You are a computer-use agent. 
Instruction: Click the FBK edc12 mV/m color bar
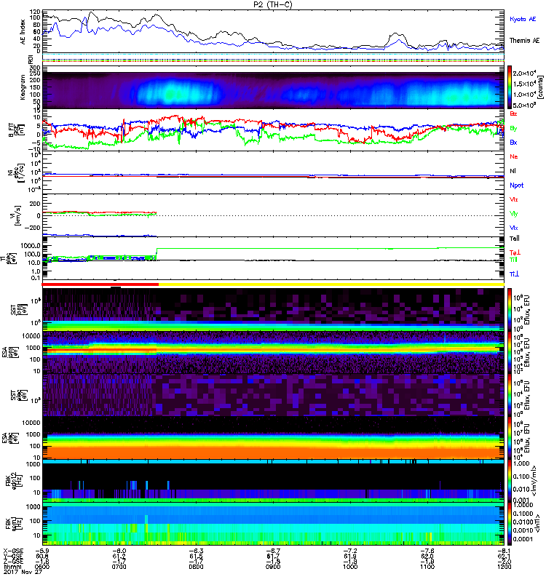(510, 481)
